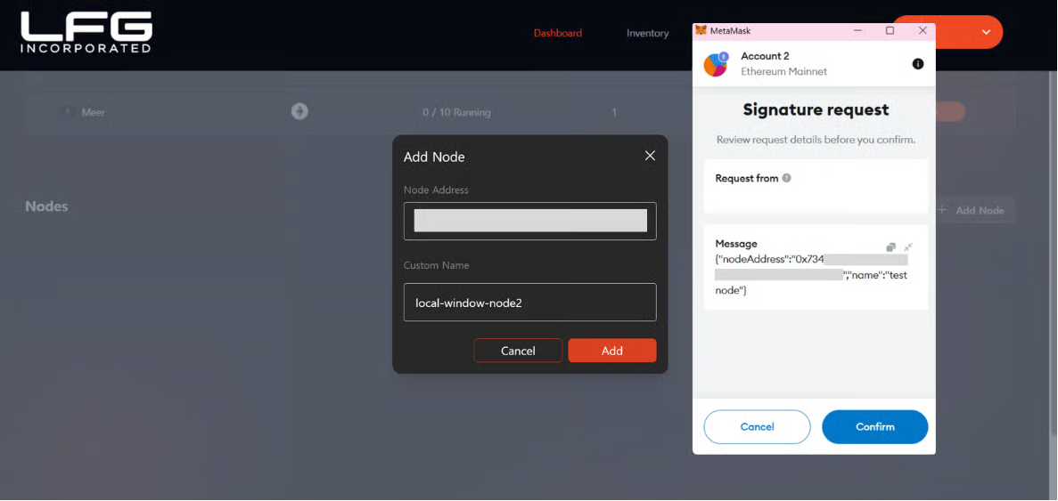Switch to the Inventory tab
1058x501 pixels.
click(x=647, y=33)
